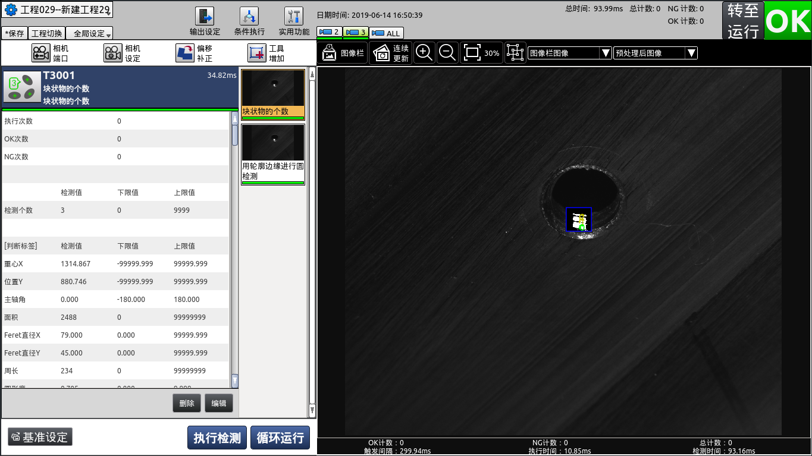Screen dimensions: 812x456
Task: Click 执行检测 execute detection button
Action: click(217, 438)
